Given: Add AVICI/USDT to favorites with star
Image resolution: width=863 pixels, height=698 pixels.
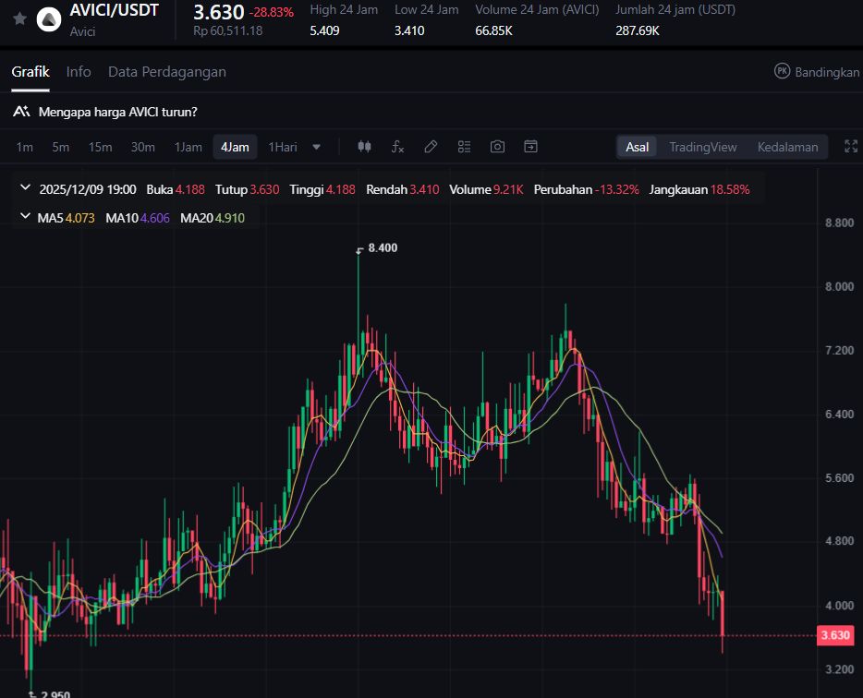Looking at the screenshot, I should tap(19, 18).
